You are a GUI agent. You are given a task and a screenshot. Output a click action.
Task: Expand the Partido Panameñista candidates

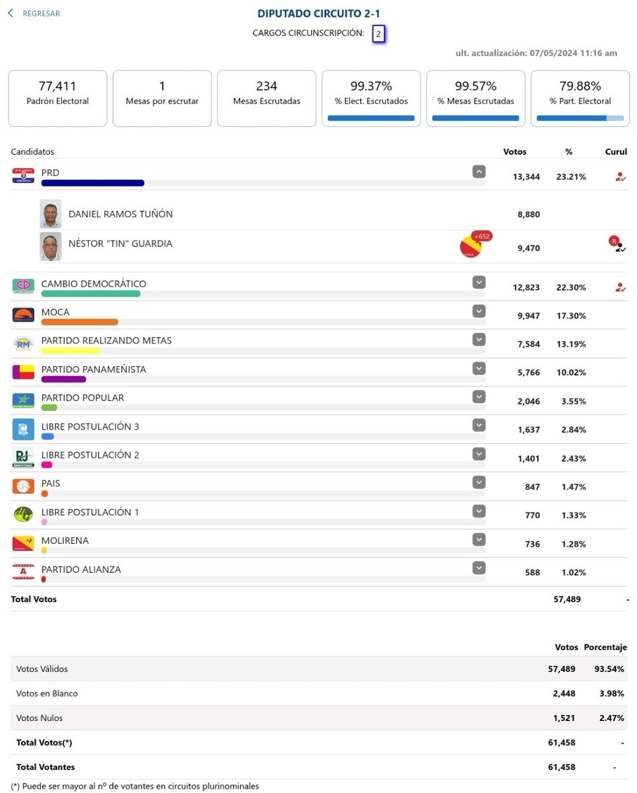479,368
